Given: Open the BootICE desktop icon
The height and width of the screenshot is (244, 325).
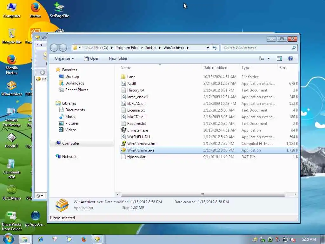Looking at the screenshot, I should point(12,141).
